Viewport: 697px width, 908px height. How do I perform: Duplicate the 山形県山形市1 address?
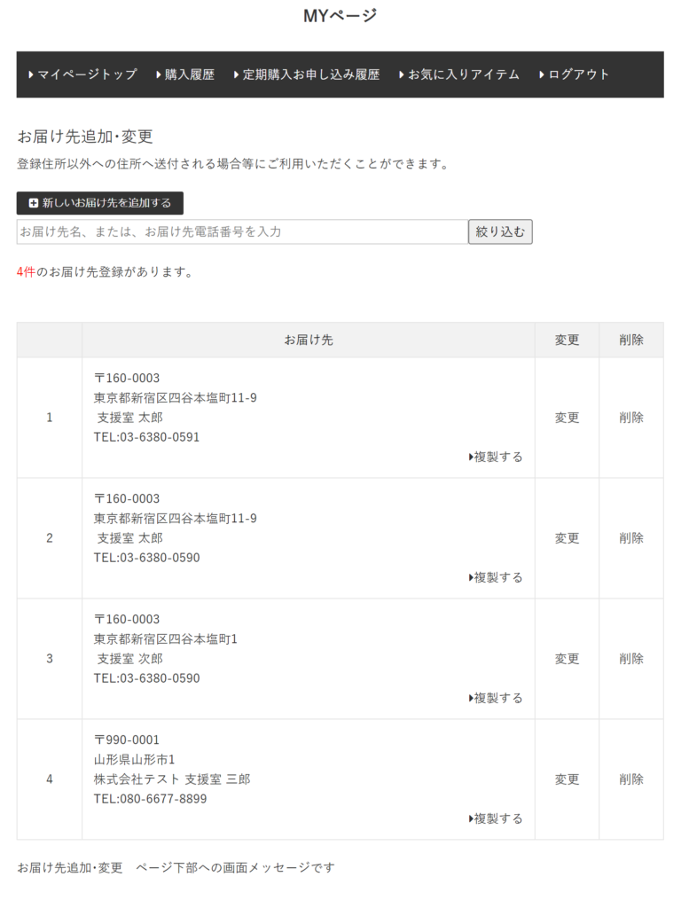(x=497, y=818)
